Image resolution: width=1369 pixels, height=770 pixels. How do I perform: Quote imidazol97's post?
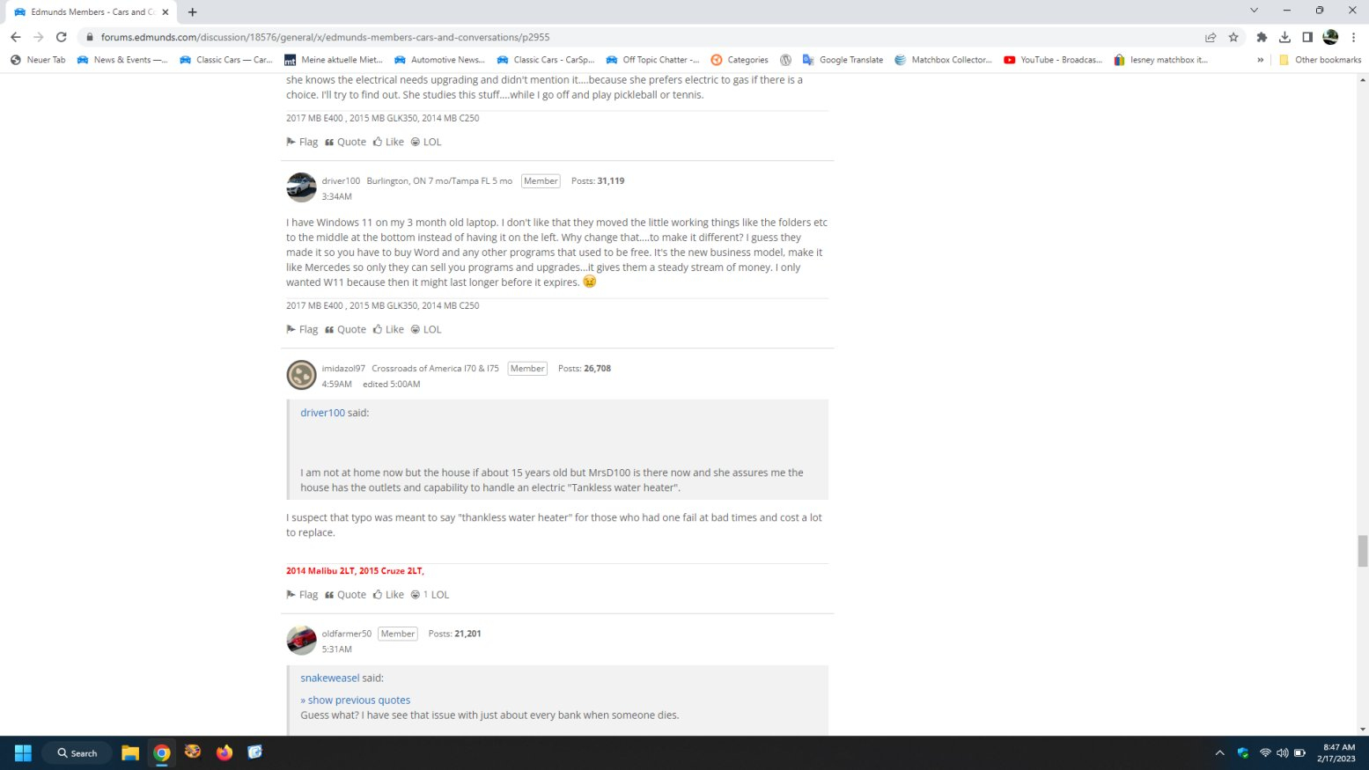(345, 595)
